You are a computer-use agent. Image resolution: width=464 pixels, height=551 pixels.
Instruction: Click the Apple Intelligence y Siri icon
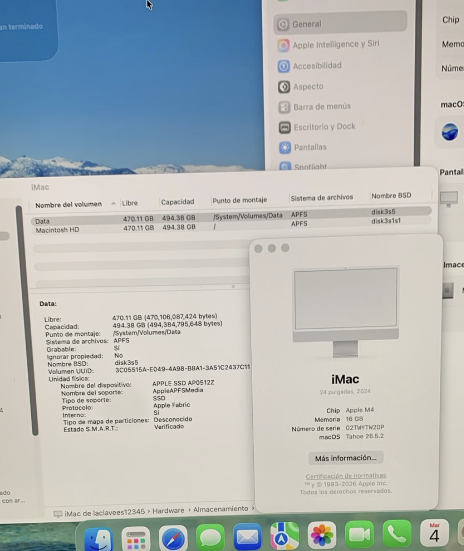tap(283, 45)
